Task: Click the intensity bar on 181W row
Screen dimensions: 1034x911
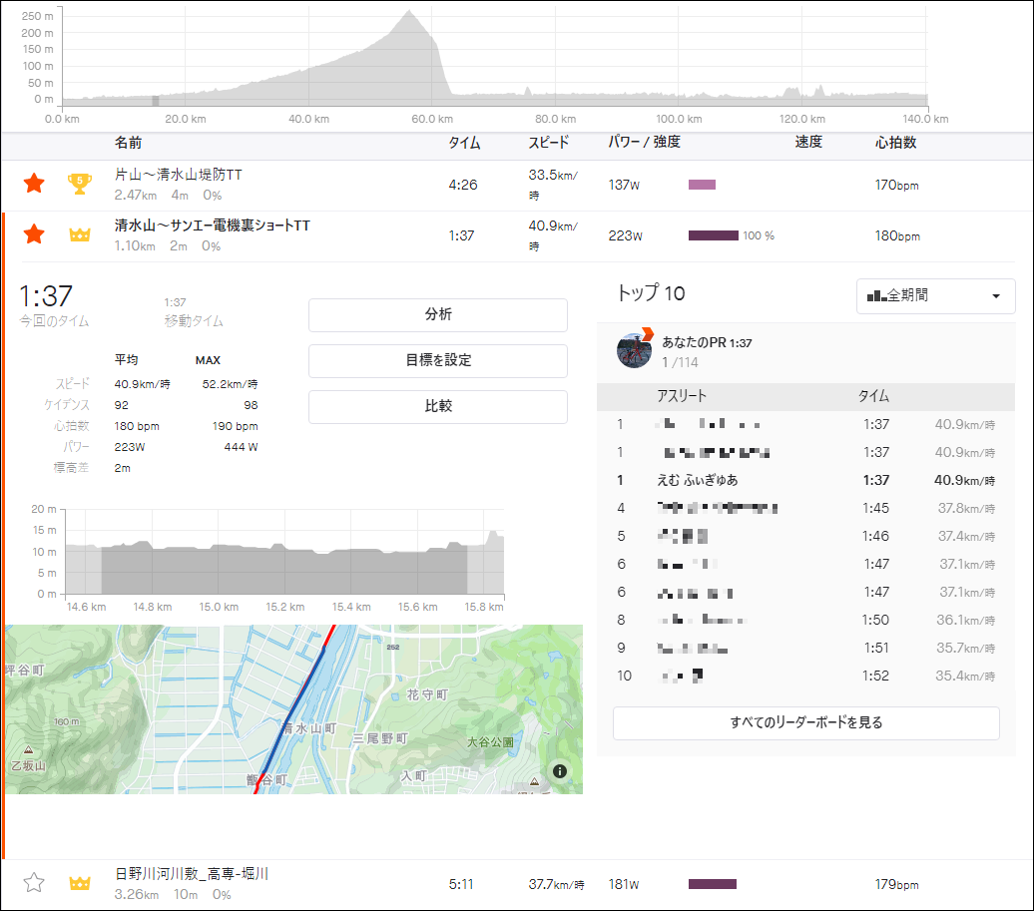Action: [713, 884]
